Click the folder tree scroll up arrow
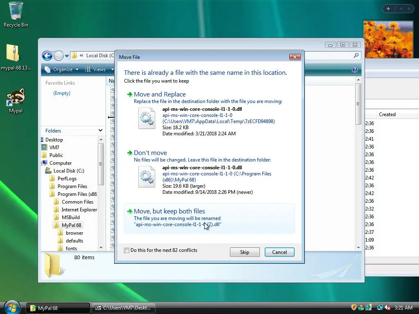Viewport: 419px width, 314px height. coord(101,139)
